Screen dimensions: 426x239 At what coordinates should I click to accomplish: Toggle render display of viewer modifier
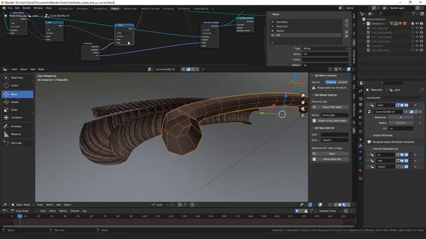coord(407,167)
